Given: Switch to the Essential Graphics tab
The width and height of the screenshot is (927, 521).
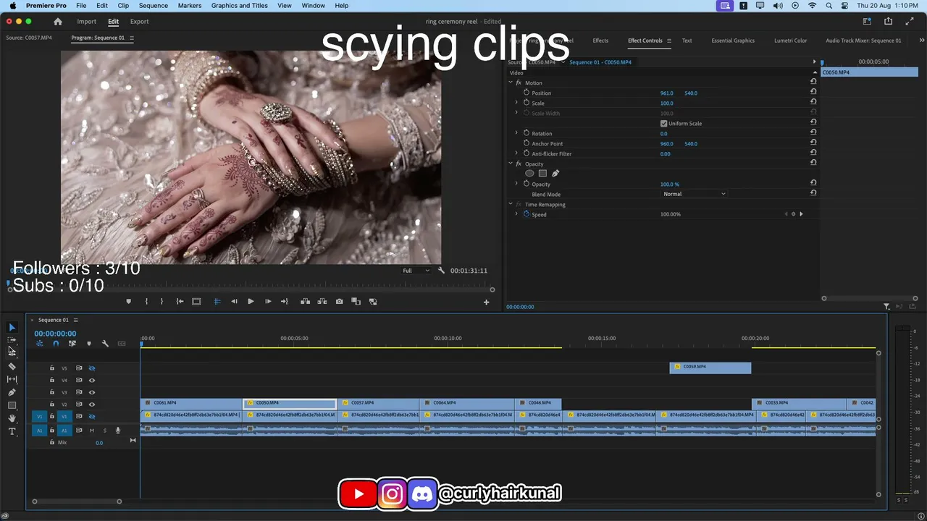Looking at the screenshot, I should tap(733, 41).
